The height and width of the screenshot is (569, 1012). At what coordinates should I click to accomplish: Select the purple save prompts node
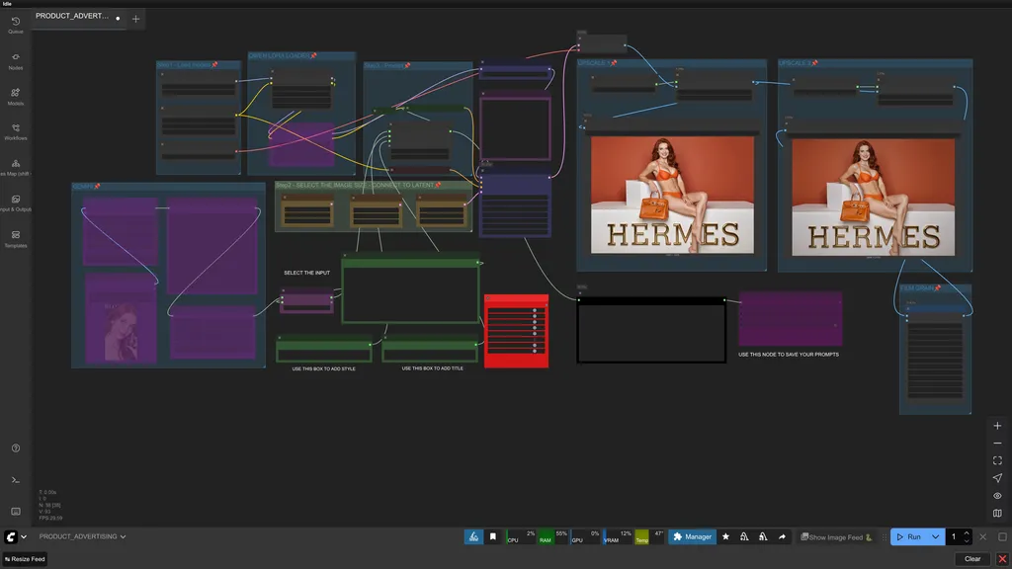790,319
